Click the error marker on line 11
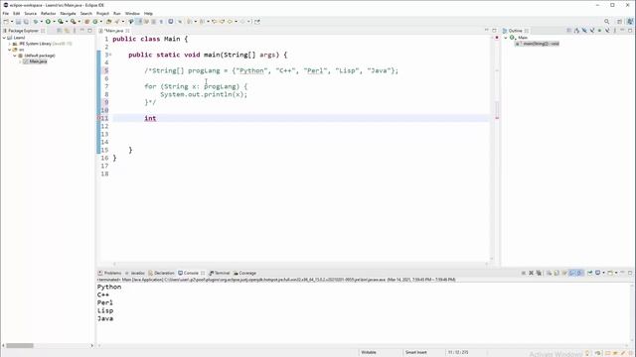636x357 pixels. click(98, 118)
